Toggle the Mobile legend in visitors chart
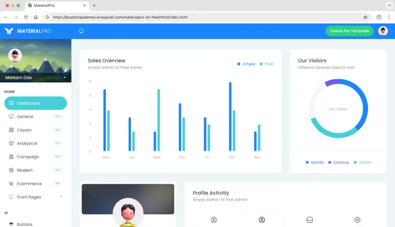 tap(315, 162)
